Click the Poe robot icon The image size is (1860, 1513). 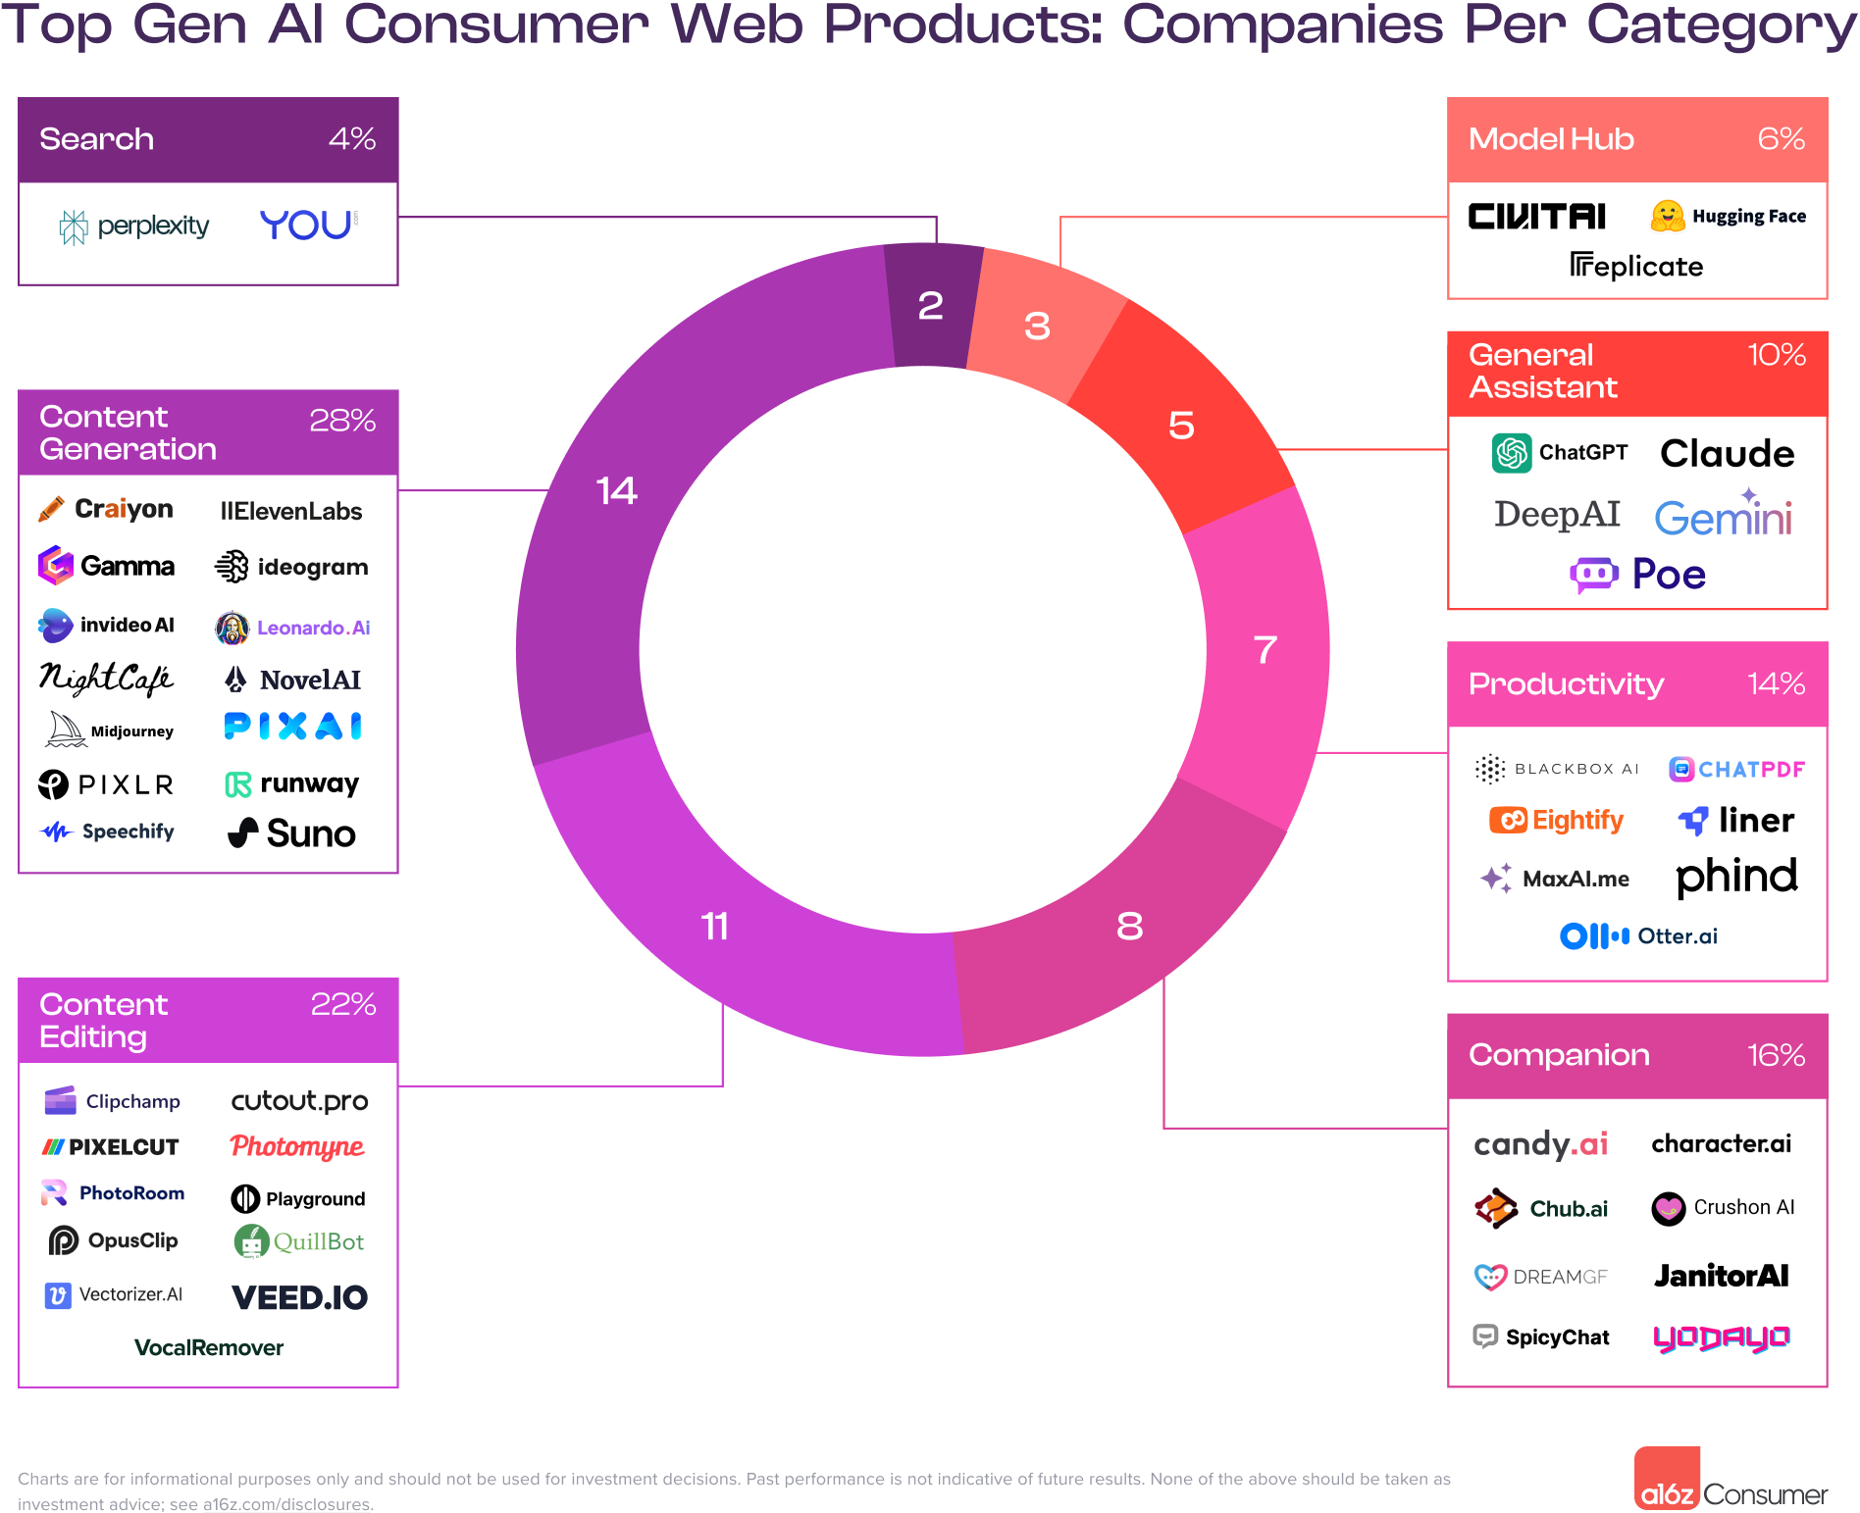pos(1593,574)
